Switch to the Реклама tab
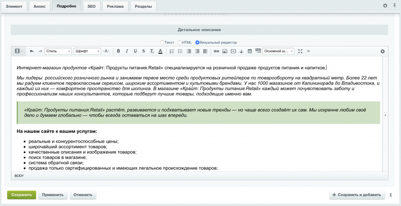 pos(116,7)
